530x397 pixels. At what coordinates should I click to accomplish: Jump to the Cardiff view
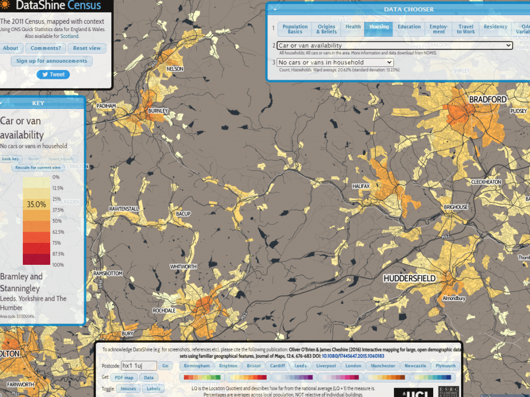(x=277, y=366)
